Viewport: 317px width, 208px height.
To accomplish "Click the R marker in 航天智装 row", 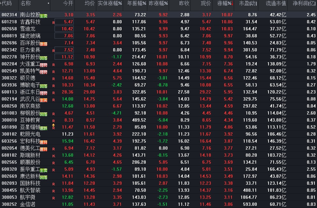I will (54, 191).
